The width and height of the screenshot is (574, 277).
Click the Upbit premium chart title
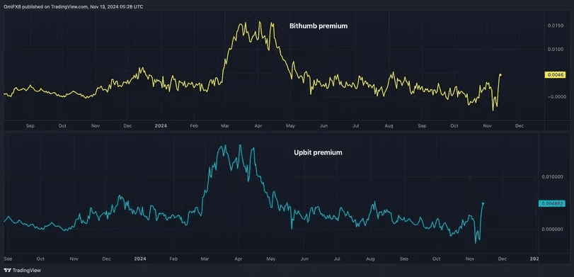point(318,152)
